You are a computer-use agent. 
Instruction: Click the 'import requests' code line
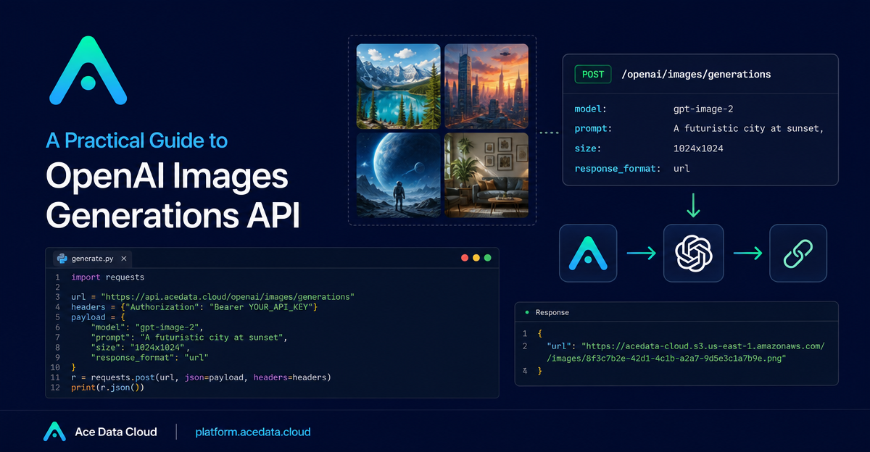click(x=108, y=277)
